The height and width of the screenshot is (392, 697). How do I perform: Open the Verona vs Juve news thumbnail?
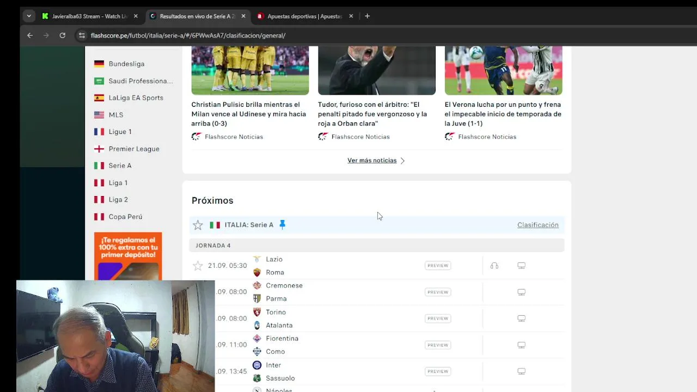coord(503,70)
